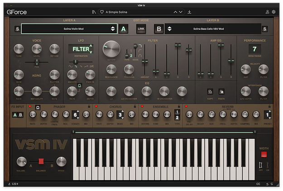Favorite the preset with the heart icon
The image size is (283, 191).
coord(102,12)
